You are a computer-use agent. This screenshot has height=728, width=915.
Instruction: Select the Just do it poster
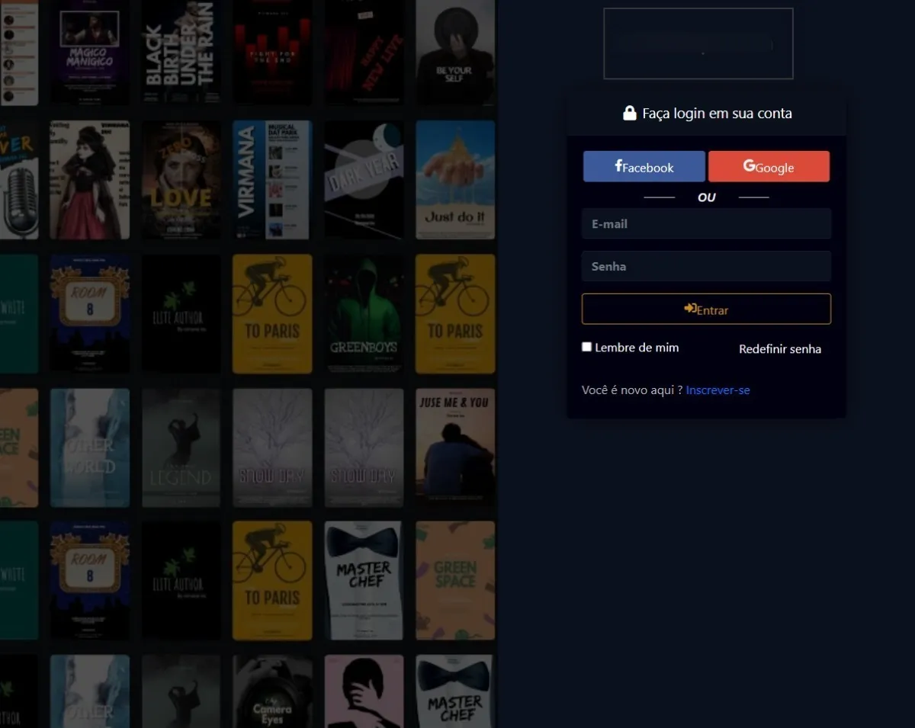tap(455, 180)
